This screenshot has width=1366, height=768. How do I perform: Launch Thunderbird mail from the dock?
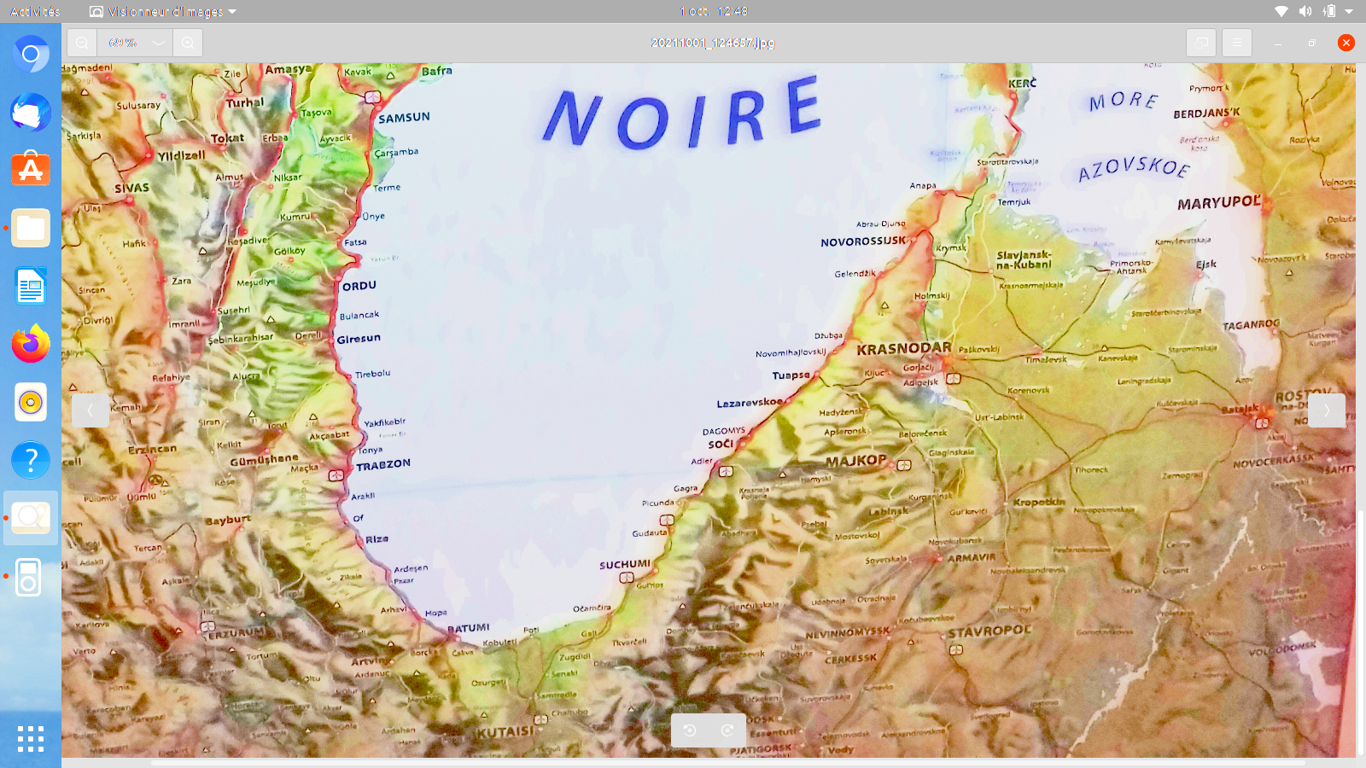coord(31,113)
